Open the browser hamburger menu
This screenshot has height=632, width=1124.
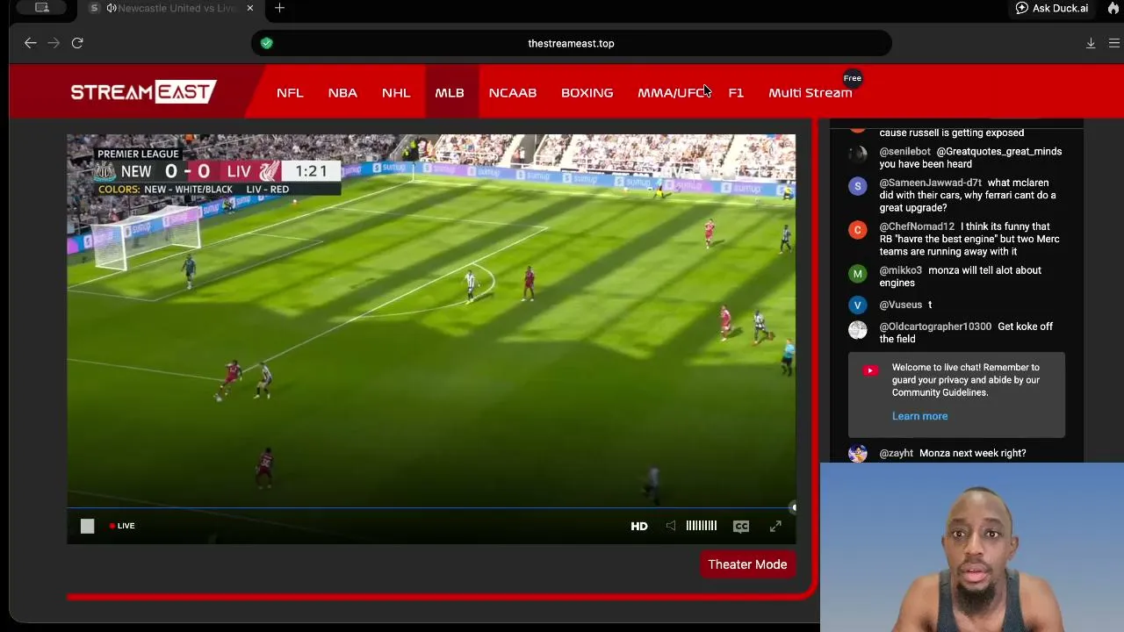coord(1114,43)
